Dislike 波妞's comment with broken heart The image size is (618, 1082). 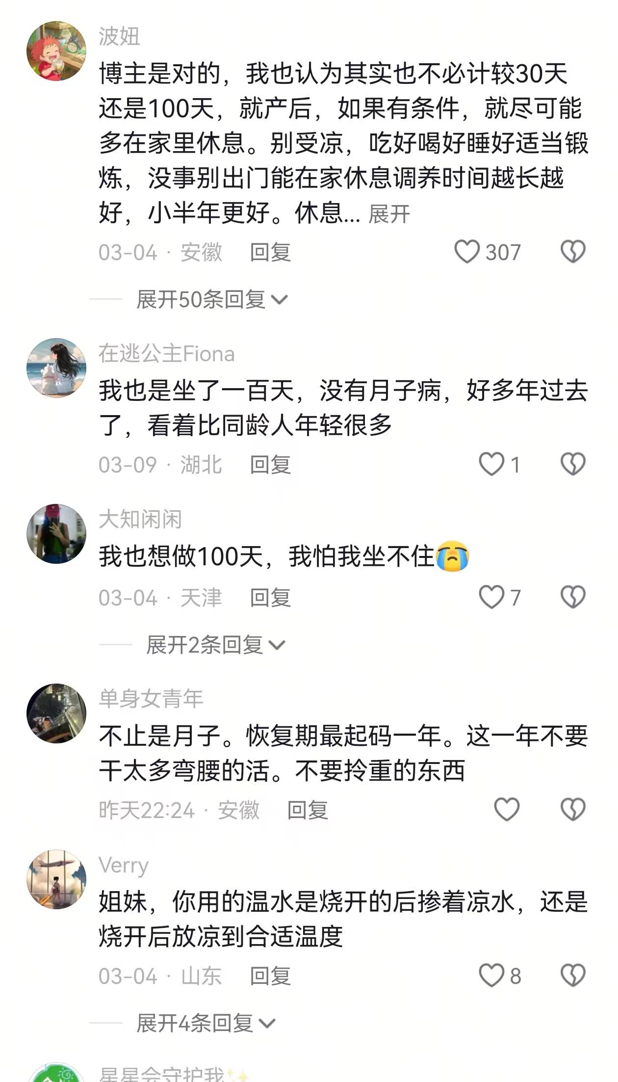click(573, 252)
